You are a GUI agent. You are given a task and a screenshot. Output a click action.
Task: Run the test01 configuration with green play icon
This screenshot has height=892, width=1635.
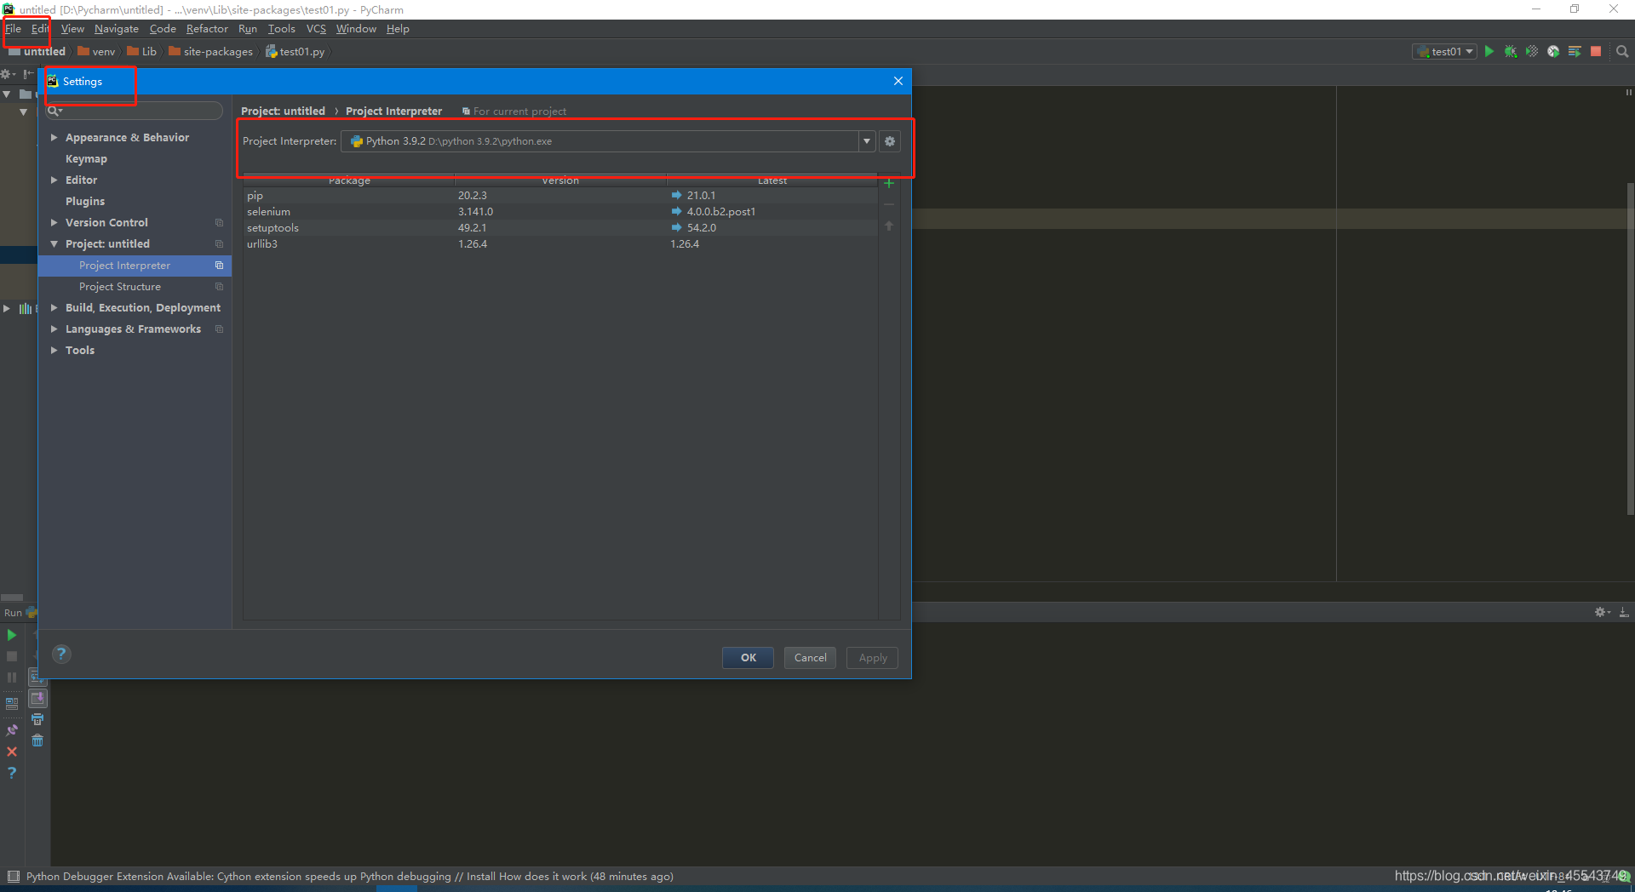(1489, 52)
